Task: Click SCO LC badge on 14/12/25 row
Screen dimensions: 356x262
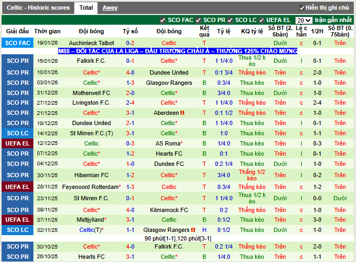Action: click(x=17, y=133)
